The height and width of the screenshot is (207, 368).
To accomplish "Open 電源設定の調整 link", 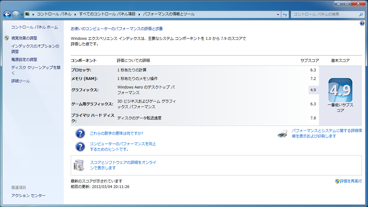I will [24, 60].
